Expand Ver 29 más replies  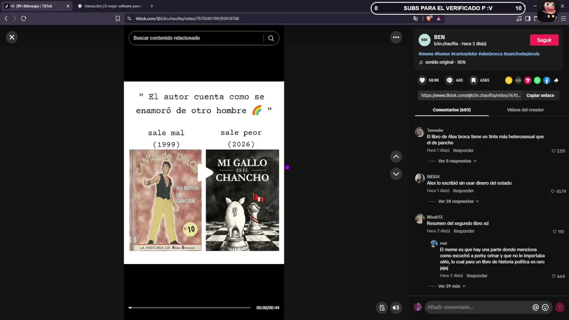click(x=452, y=286)
